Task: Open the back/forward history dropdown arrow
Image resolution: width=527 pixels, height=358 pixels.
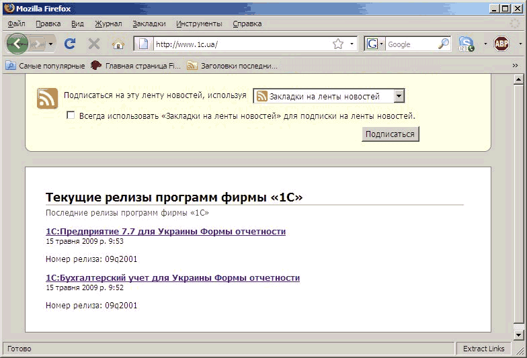Action: [50, 44]
